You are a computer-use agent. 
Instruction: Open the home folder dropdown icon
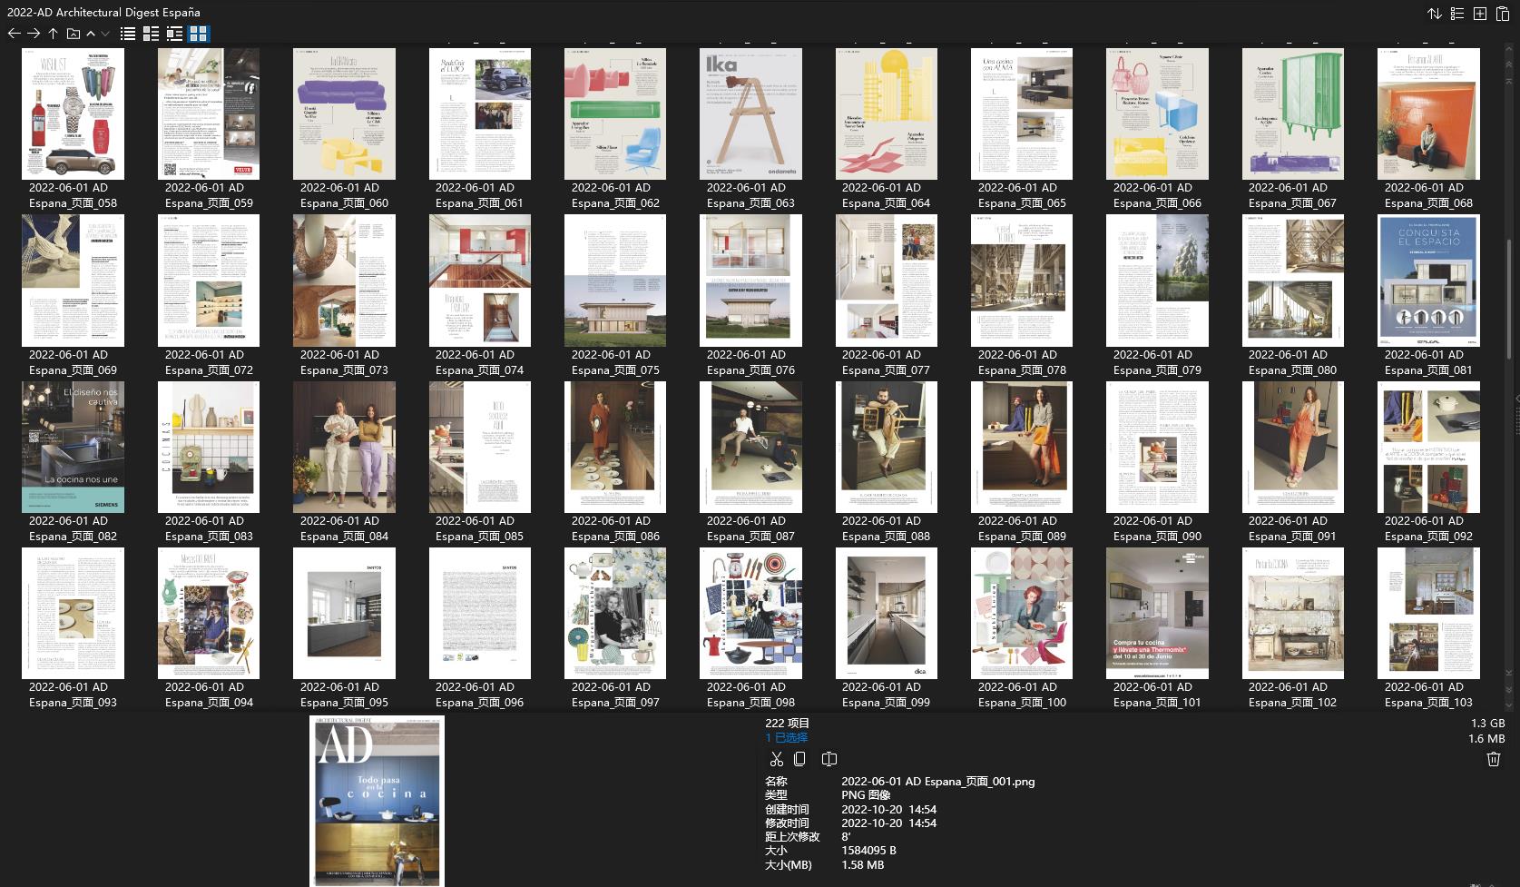(73, 34)
